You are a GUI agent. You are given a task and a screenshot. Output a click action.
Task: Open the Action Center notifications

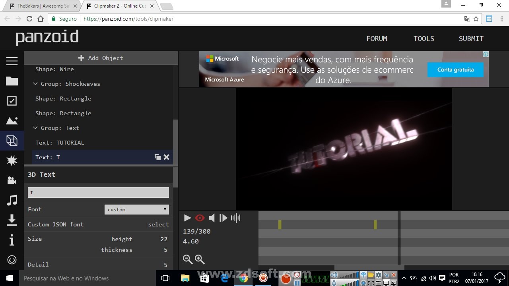pyautogui.click(x=442, y=278)
